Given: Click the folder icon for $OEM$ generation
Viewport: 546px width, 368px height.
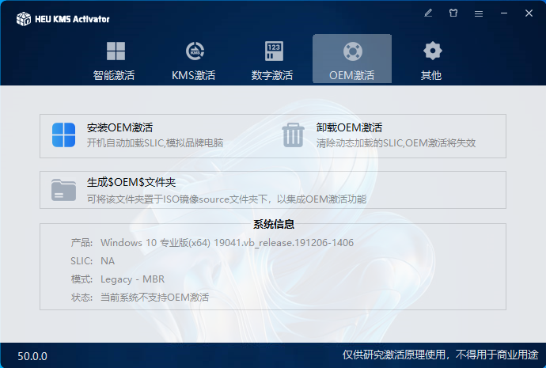Looking at the screenshot, I should coord(63,191).
